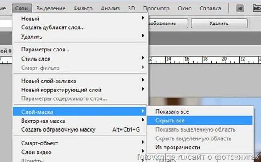Open the Фильтр menu
Image resolution: width=261 pixels, height=162 pixels.
click(83, 8)
